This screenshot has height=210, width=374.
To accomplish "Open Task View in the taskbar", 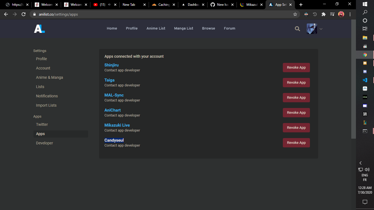I will point(365,28).
